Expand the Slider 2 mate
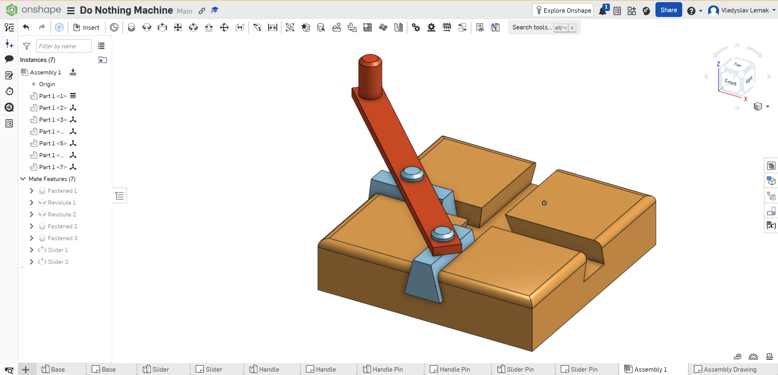Image resolution: width=778 pixels, height=375 pixels. (32, 262)
